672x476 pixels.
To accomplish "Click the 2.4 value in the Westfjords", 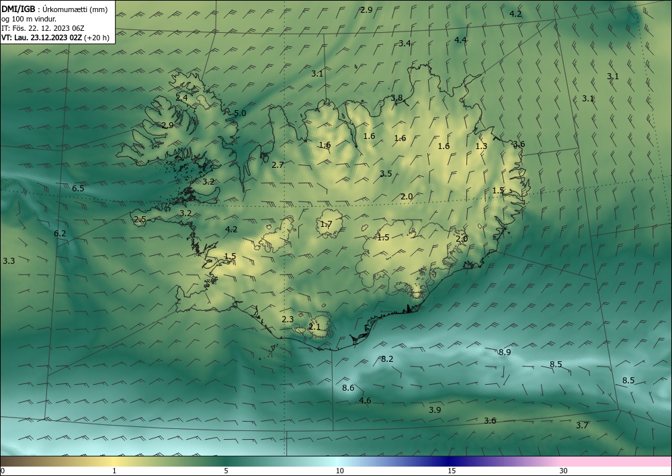I will 181,97.
